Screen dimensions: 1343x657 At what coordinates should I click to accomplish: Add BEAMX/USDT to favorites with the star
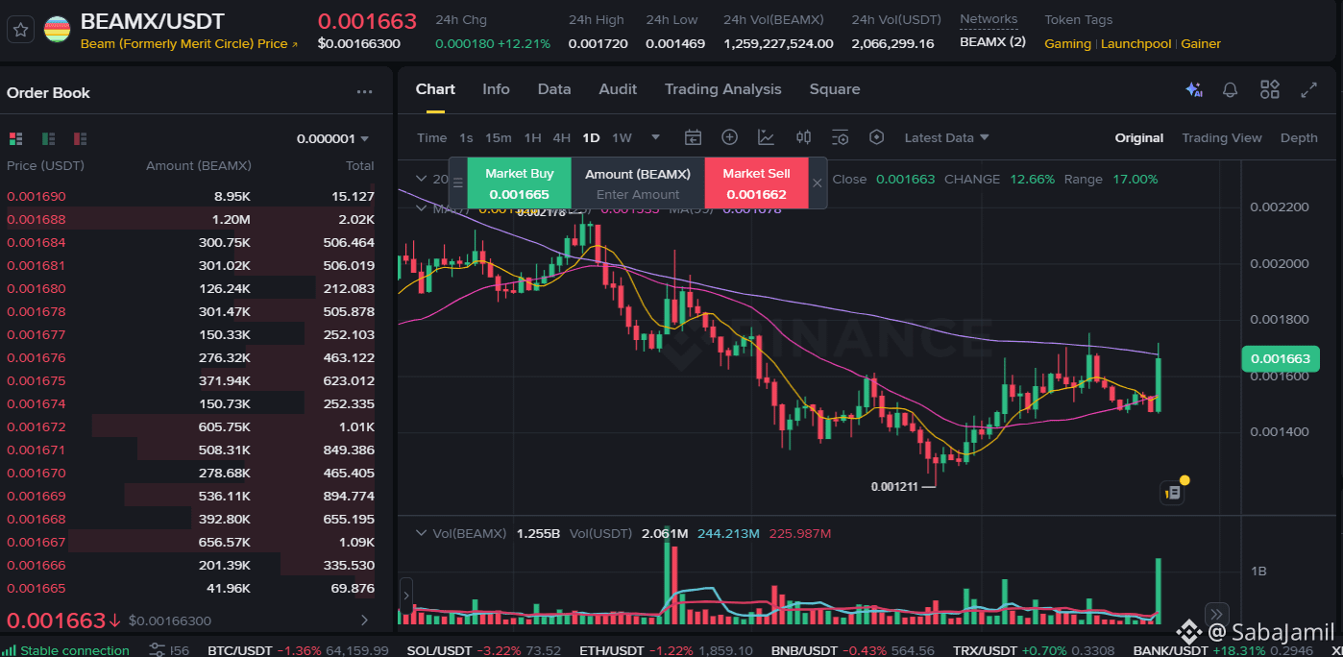(21, 30)
